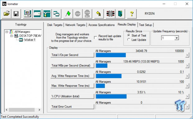Collapse the DESKTOP-78E4V manager node
Screen dimensions: 193x119
[12, 36]
